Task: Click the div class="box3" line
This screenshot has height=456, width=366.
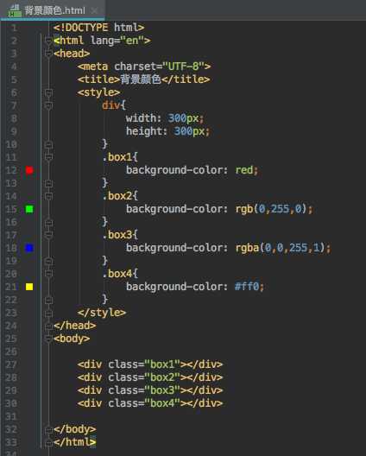Action: (150, 390)
